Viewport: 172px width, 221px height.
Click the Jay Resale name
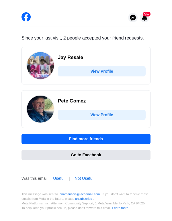click(x=71, y=57)
